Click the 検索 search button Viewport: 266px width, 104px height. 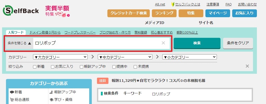click(197, 43)
